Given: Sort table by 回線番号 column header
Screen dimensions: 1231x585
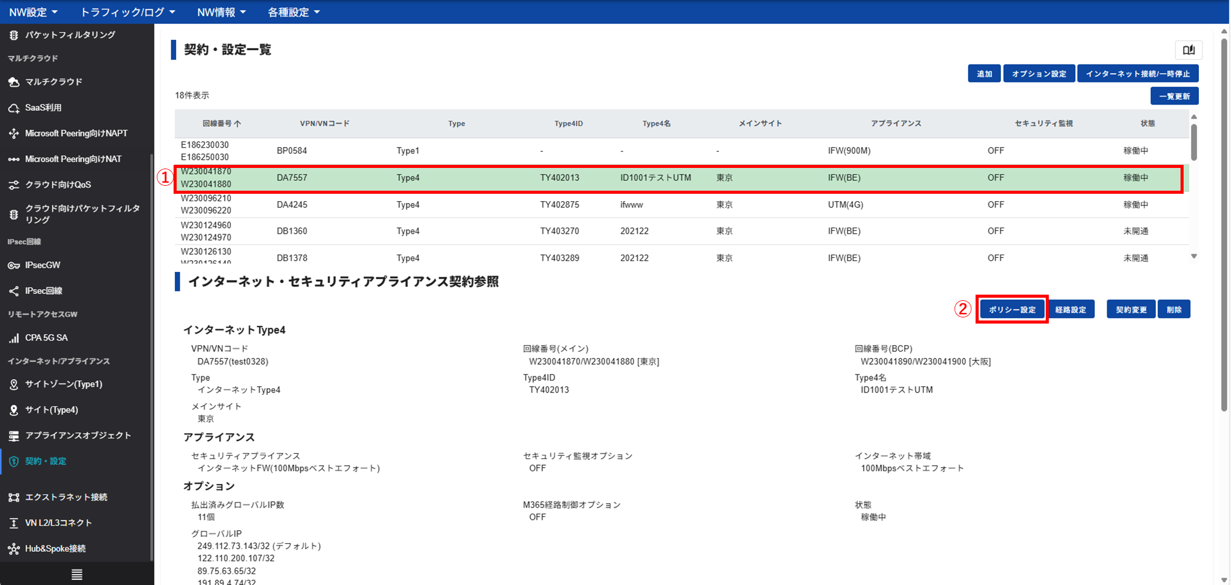Looking at the screenshot, I should 222,124.
